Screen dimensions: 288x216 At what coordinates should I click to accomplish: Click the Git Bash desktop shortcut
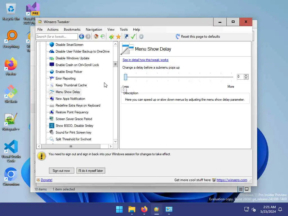tap(11, 94)
